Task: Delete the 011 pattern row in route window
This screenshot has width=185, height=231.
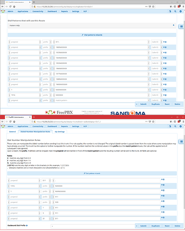Action: point(166,42)
